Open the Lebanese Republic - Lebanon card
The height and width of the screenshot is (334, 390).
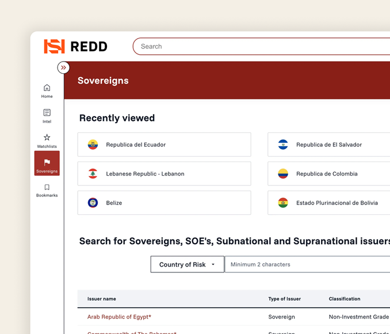tap(164, 173)
